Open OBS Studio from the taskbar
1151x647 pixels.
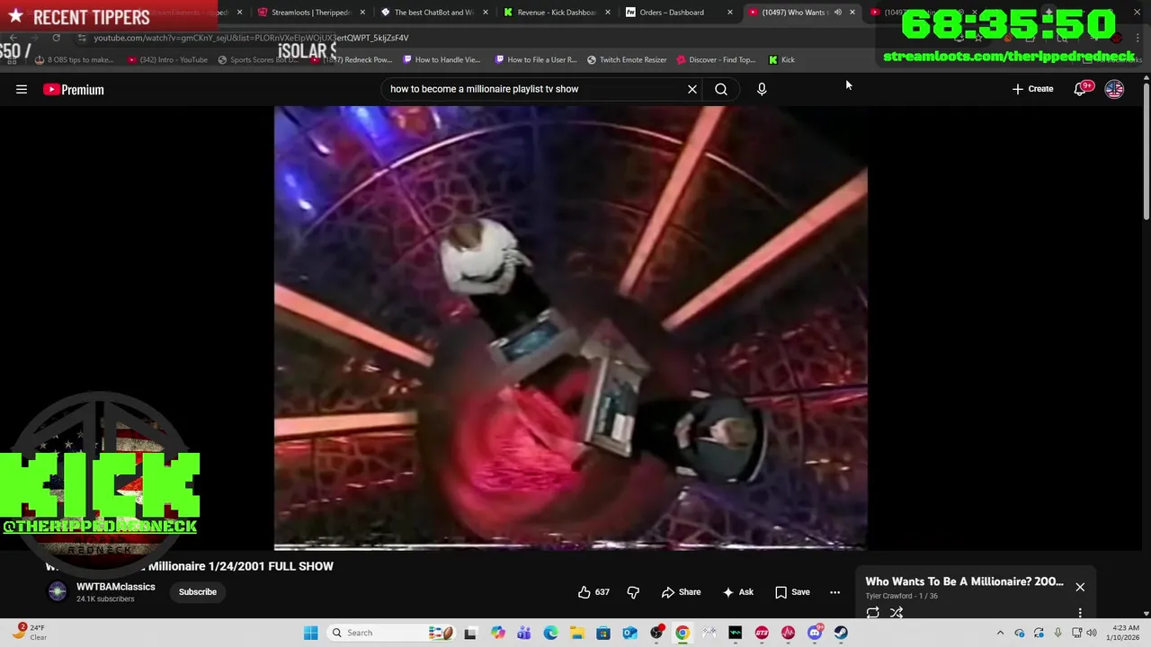point(656,633)
